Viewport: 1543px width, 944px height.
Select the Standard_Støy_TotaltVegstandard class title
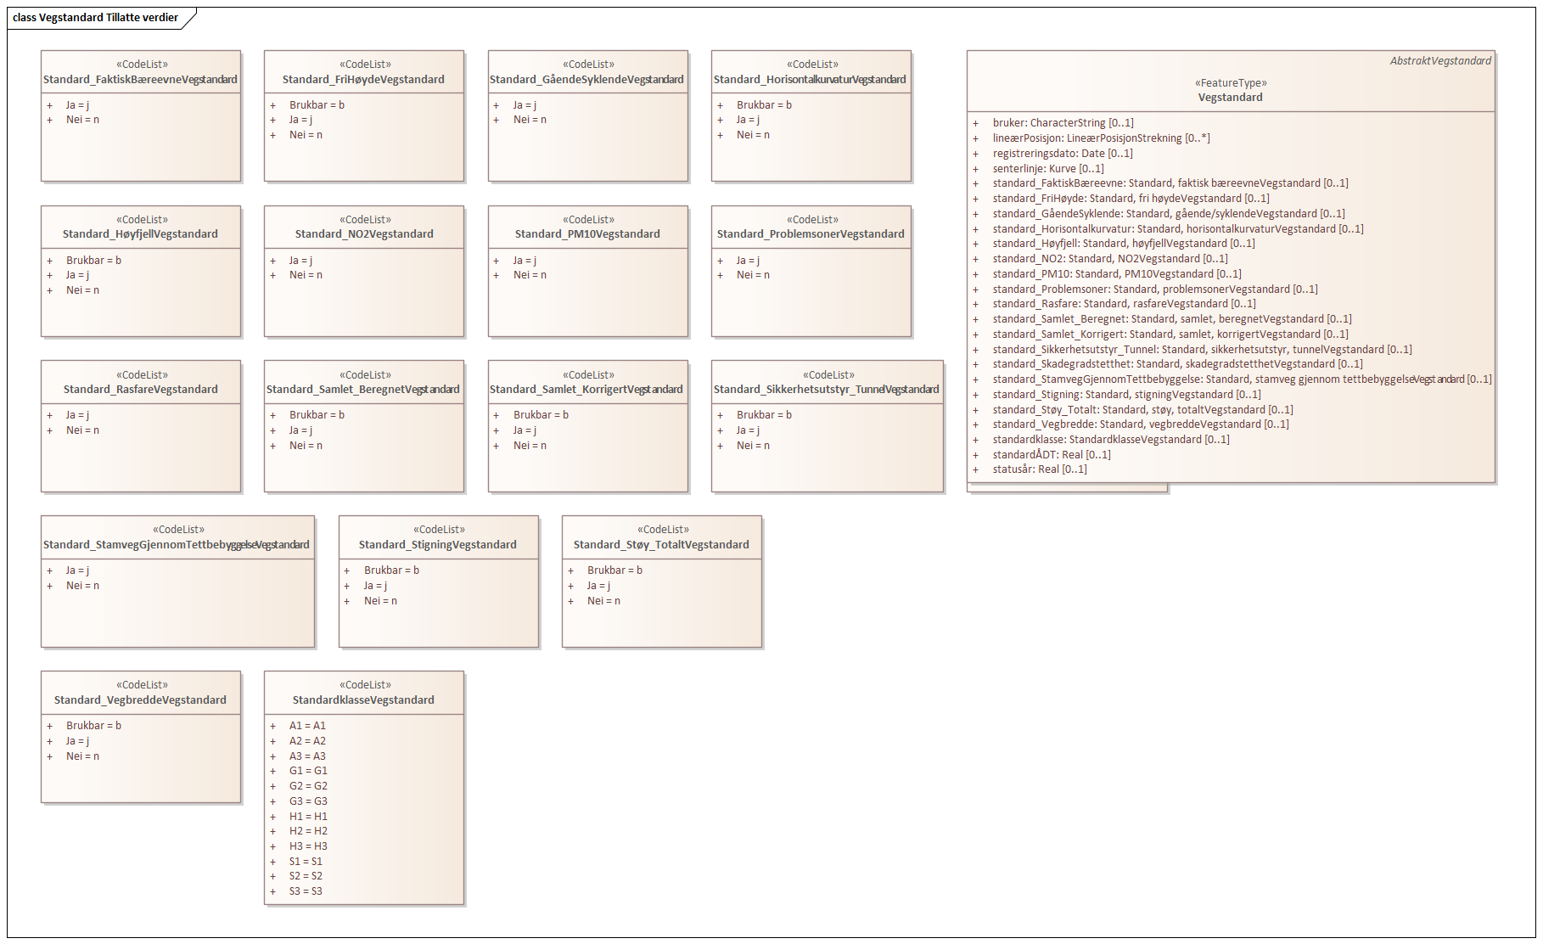pyautogui.click(x=661, y=545)
